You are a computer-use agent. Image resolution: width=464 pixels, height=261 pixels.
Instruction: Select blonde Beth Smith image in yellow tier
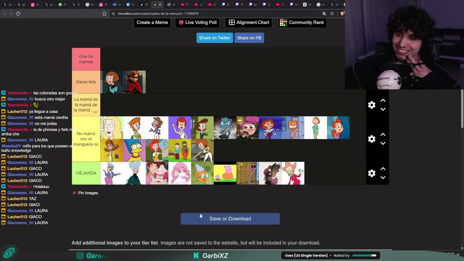(x=112, y=128)
